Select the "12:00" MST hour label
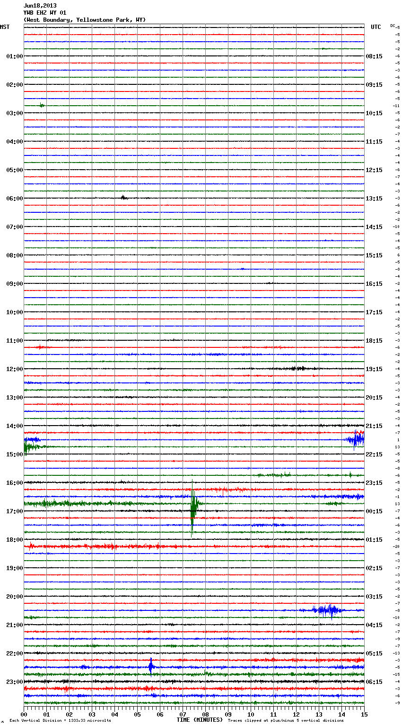This screenshot has width=402, height=727. pyautogui.click(x=15, y=369)
